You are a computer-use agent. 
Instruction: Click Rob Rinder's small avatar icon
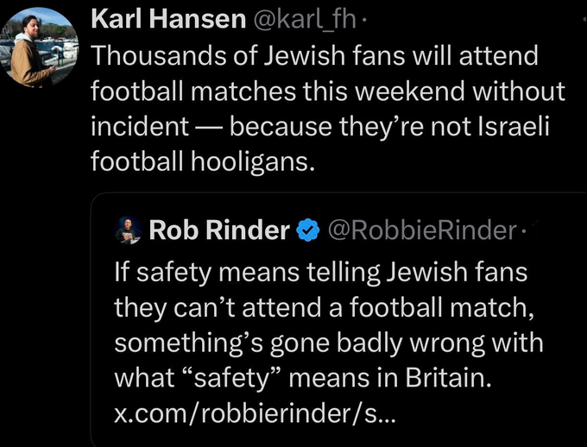pyautogui.click(x=129, y=230)
